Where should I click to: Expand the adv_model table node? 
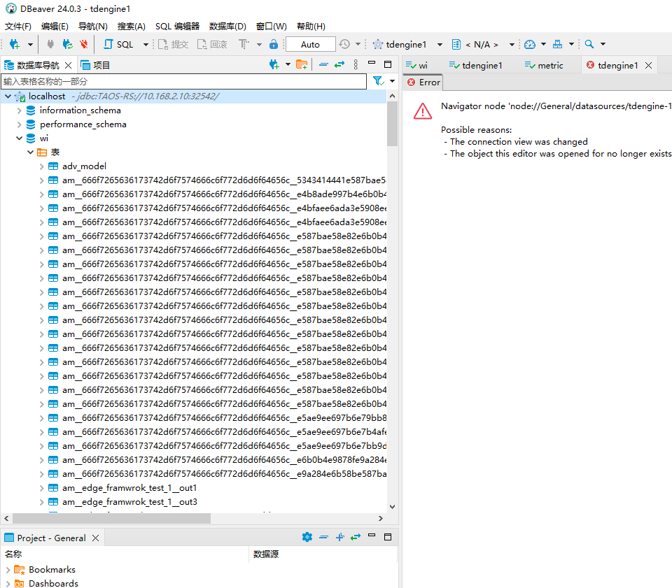point(41,166)
